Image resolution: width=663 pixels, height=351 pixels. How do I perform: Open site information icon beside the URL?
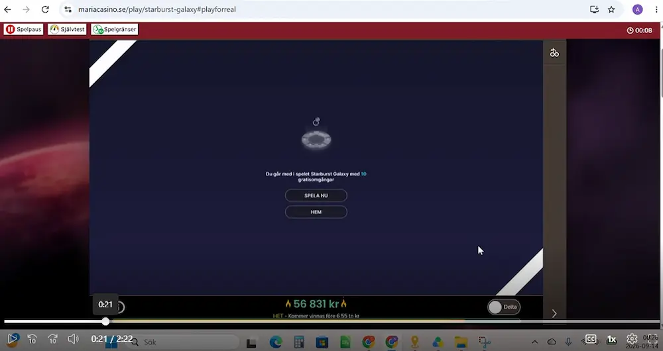[x=68, y=9]
